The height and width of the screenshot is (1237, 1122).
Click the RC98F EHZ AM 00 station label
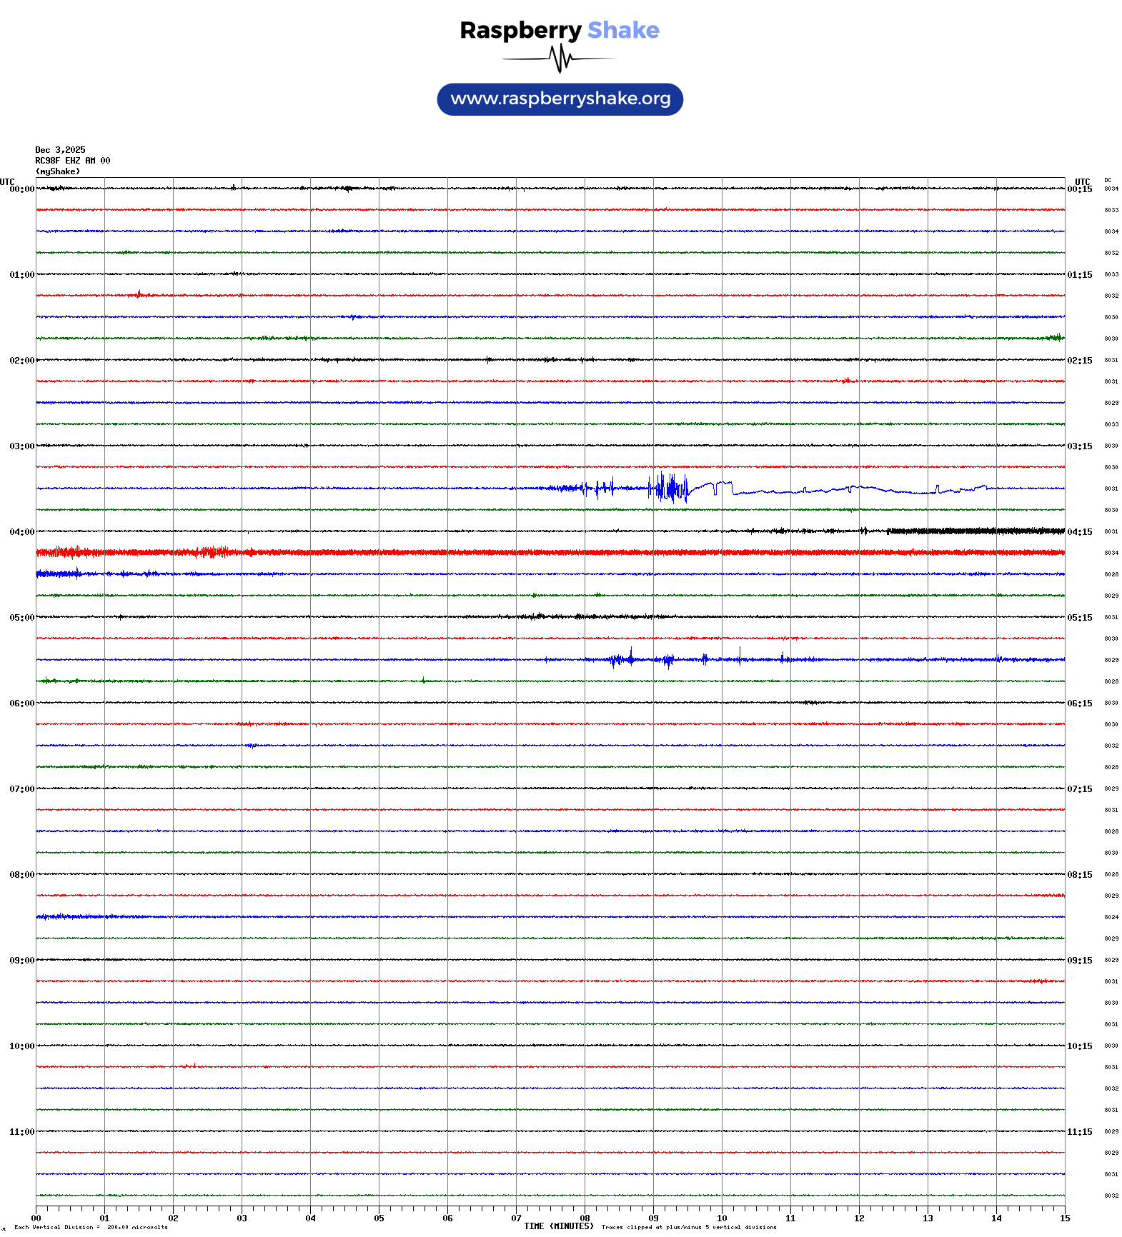(x=73, y=161)
